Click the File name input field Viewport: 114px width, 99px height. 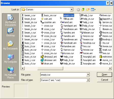pos(63,75)
